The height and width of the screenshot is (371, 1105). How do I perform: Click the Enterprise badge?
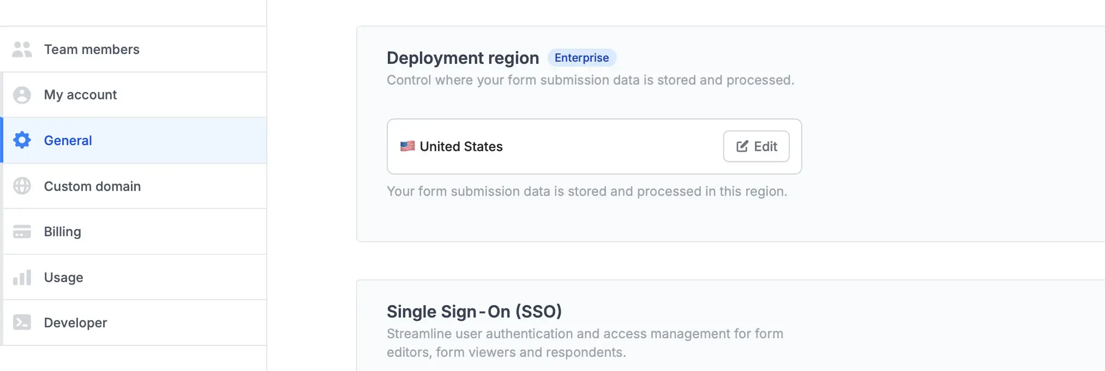[x=581, y=58]
